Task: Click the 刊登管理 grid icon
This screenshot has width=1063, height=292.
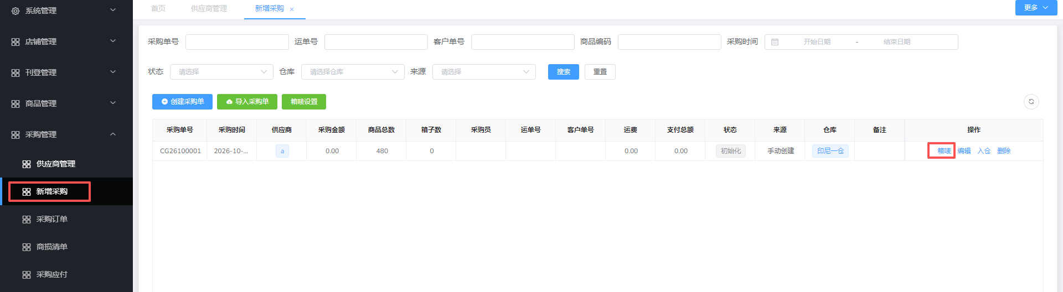Action: click(16, 72)
